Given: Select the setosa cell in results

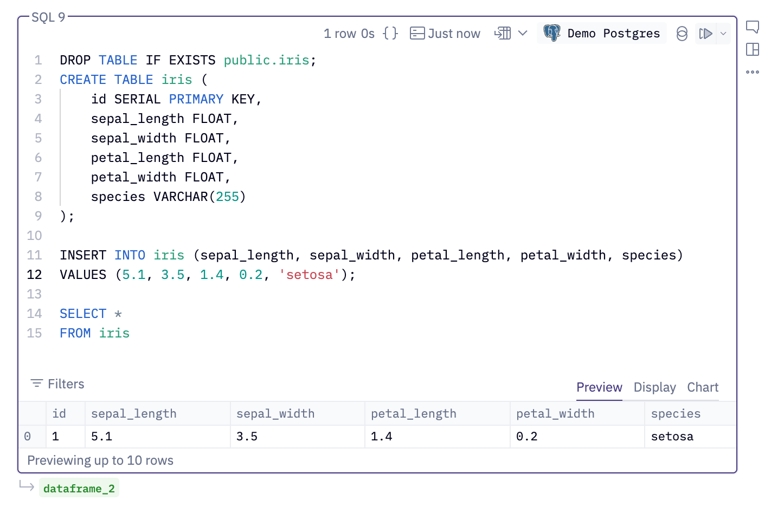Looking at the screenshot, I should point(672,437).
